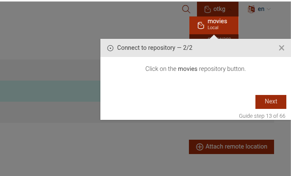Click the en language label
Viewport: 291px width, 176px height.
[x=261, y=9]
